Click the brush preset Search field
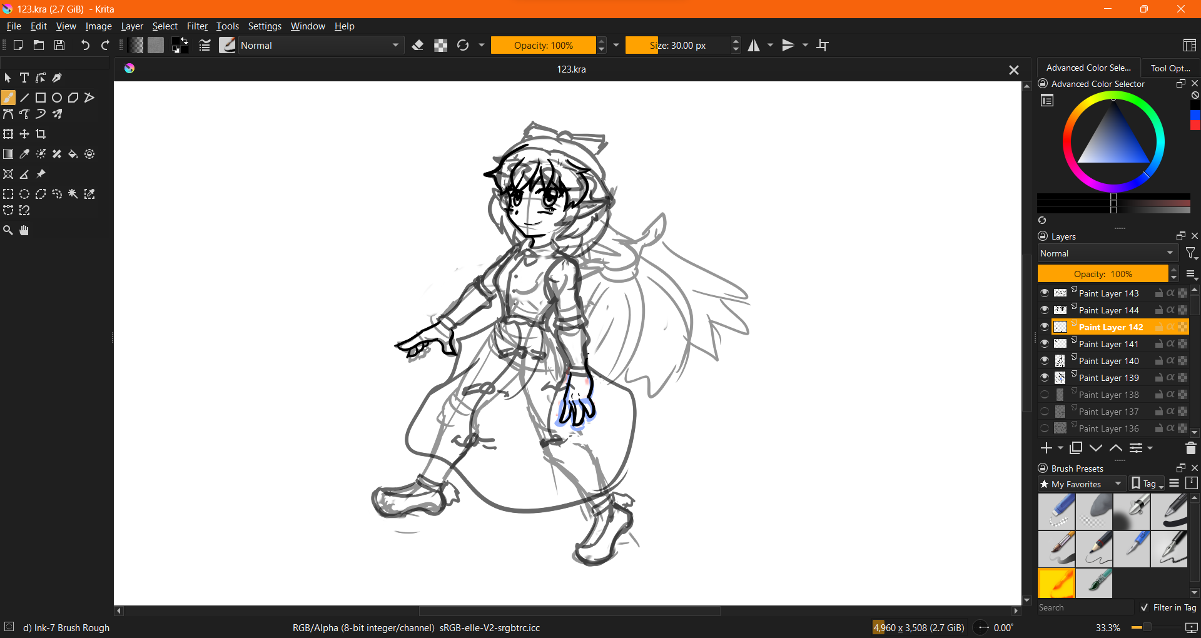Screen dimensions: 1201x638 [x=1085, y=607]
